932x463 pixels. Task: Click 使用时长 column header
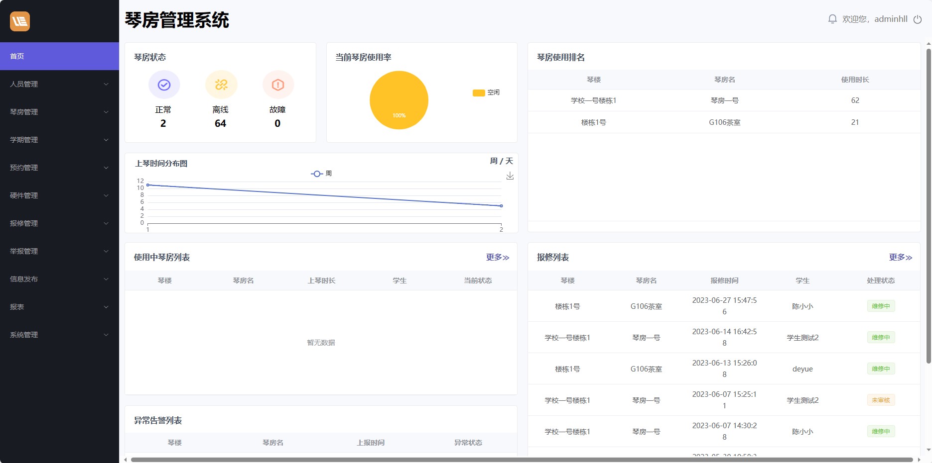tap(855, 80)
